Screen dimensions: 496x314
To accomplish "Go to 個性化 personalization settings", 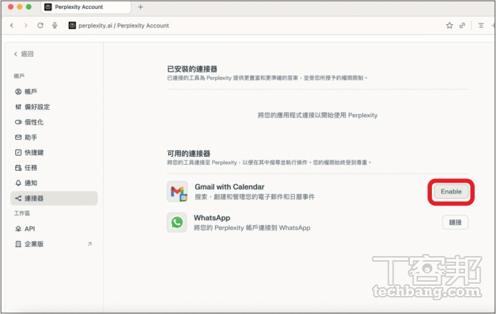I will coord(34,122).
